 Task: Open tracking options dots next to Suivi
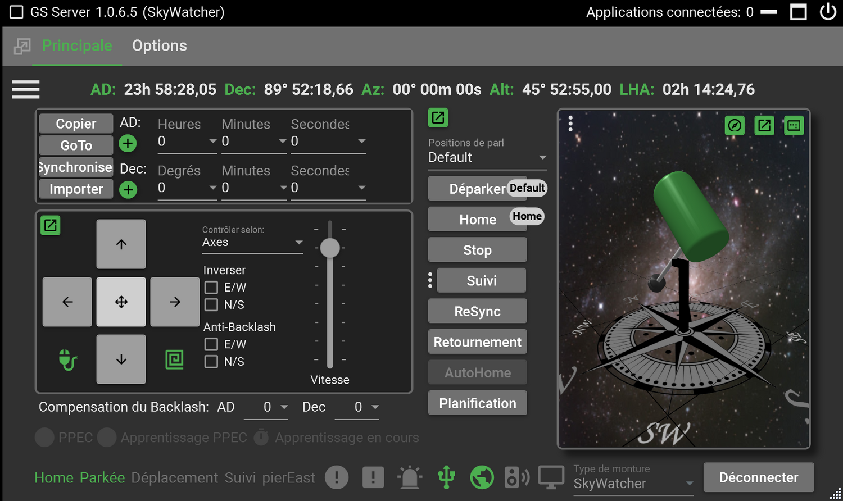(430, 280)
